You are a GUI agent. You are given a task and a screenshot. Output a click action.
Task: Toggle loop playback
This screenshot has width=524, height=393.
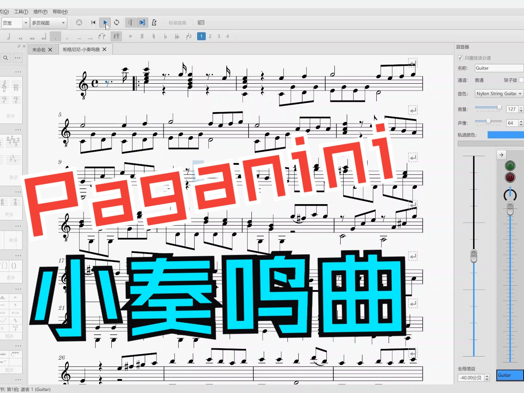117,23
